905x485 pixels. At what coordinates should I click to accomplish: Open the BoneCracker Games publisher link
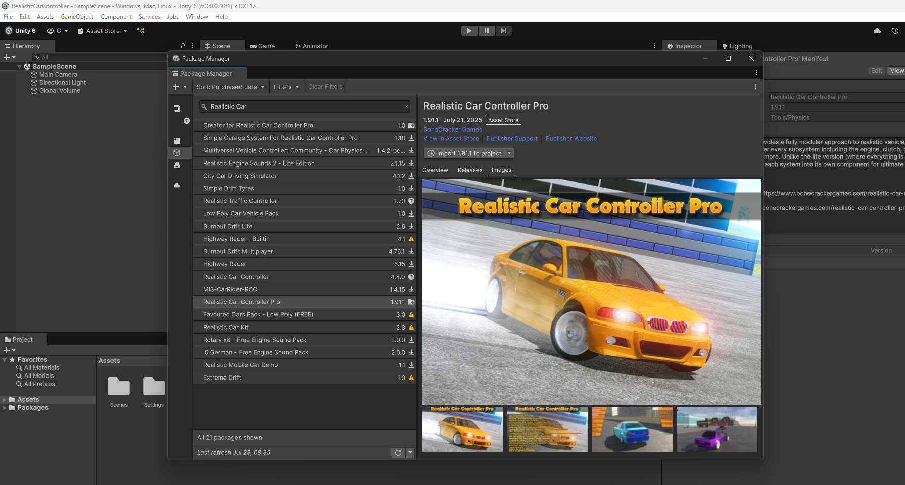[x=453, y=129]
